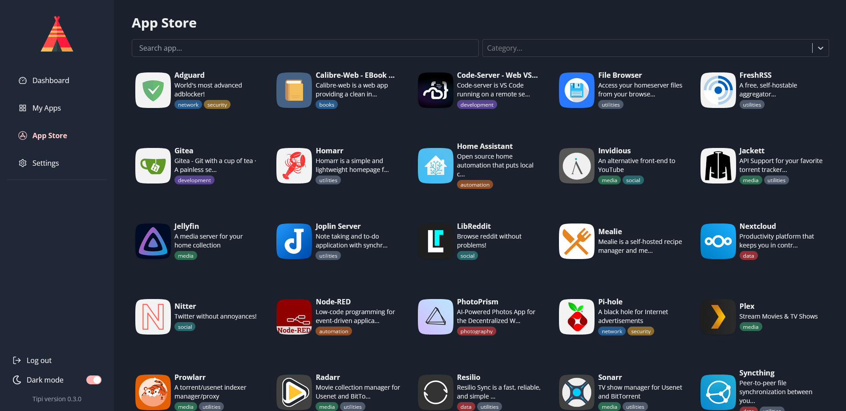Click the utilities tag under Jackett
The height and width of the screenshot is (411, 846).
(x=776, y=180)
